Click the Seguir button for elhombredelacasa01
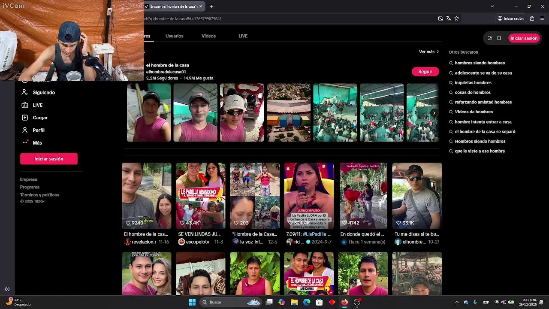The width and height of the screenshot is (549, 309). pos(425,72)
